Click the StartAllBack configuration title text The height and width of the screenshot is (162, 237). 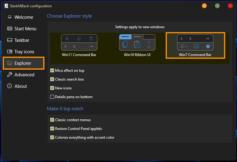(31, 6)
